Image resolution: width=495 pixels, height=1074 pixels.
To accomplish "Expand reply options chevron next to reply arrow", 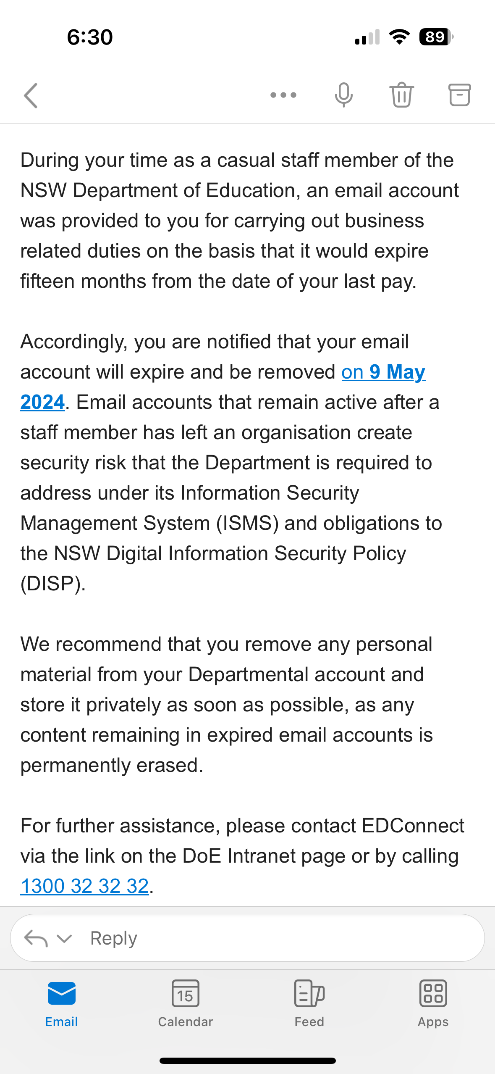I will [x=64, y=938].
